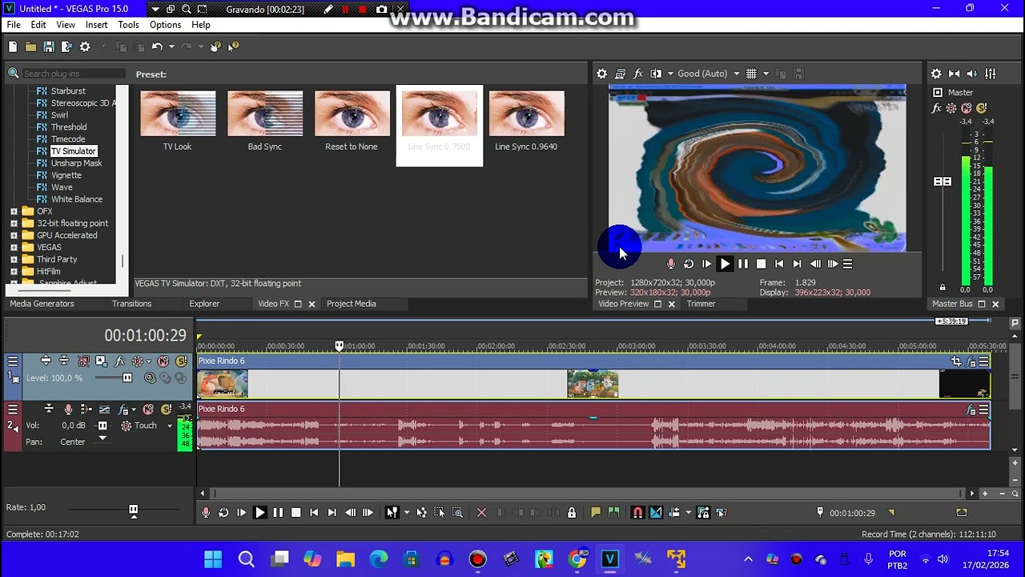Toggle split screen view in preview
Image resolution: width=1025 pixels, height=577 pixels.
656,74
